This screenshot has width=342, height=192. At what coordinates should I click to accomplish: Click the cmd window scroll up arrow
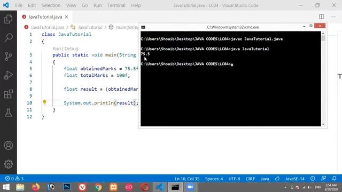[x=323, y=33]
